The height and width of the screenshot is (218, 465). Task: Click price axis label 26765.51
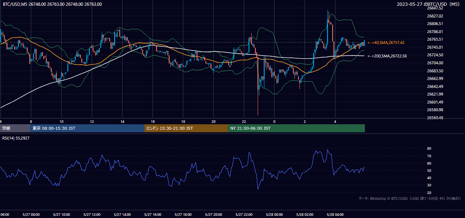click(x=435, y=39)
